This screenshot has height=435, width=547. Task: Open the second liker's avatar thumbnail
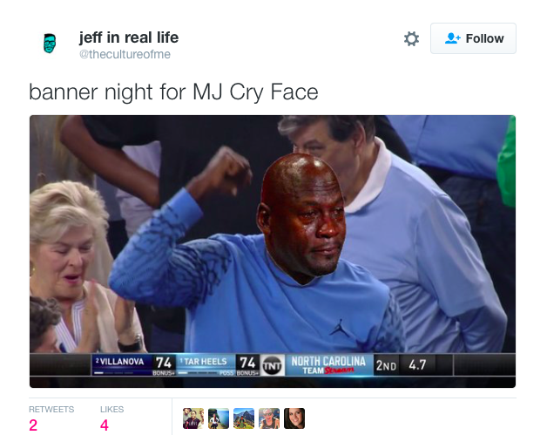point(219,418)
